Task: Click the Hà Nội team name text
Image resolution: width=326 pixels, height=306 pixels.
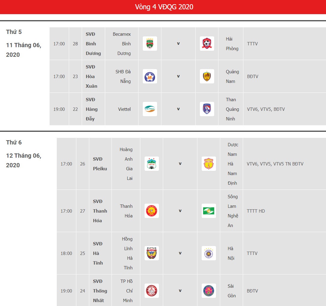Action: click(231, 253)
